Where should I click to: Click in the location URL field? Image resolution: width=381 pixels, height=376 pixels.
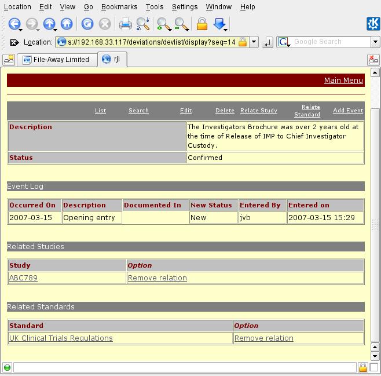[152, 42]
